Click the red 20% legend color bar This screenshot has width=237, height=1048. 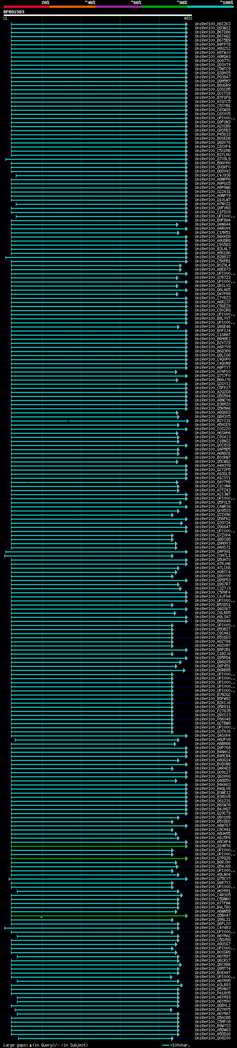pyautogui.click(x=26, y=7)
